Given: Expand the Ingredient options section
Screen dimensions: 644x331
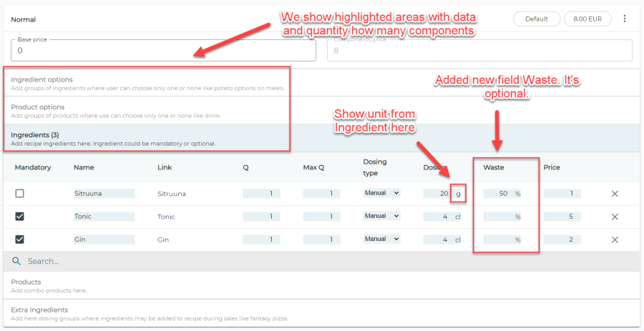Looking at the screenshot, I should click(42, 79).
